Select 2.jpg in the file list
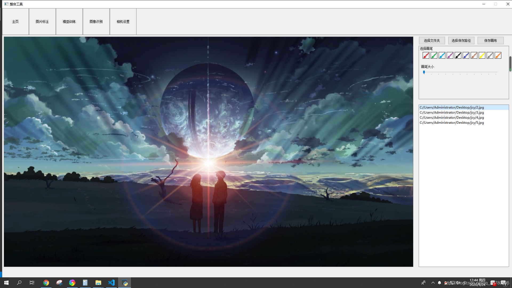The image size is (512, 288). 464,107
